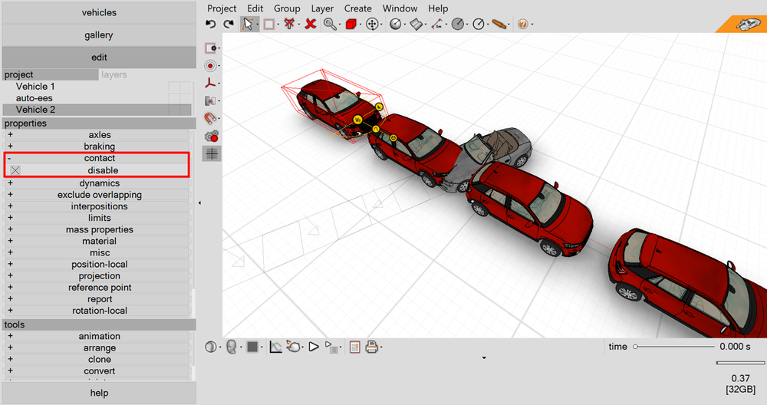Screen dimensions: 767x405
Task: Open the terrain surface tool
Action: tap(416, 24)
